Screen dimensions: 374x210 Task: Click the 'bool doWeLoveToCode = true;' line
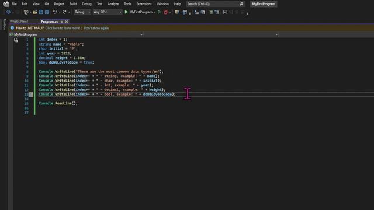(66, 62)
